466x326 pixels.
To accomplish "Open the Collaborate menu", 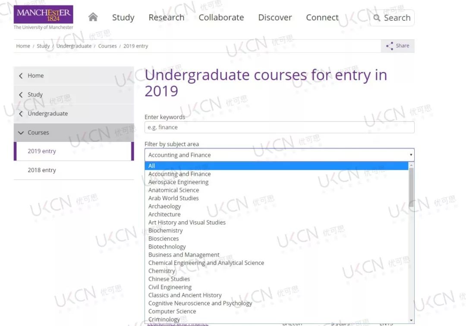I will coord(221,18).
